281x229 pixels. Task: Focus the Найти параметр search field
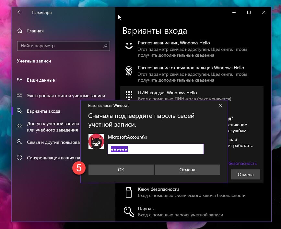[x=64, y=46]
